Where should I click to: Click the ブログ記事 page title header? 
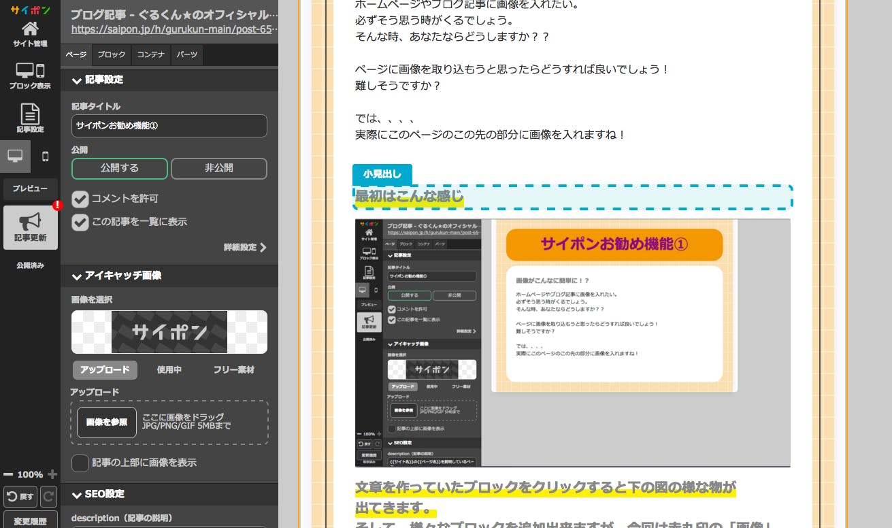(174, 14)
